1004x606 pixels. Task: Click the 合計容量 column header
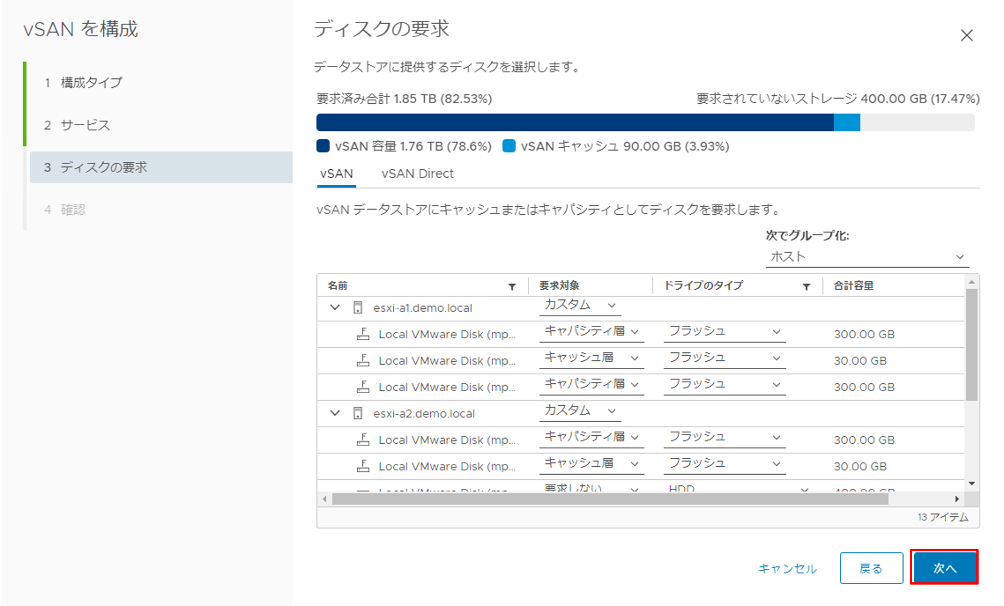coord(853,286)
